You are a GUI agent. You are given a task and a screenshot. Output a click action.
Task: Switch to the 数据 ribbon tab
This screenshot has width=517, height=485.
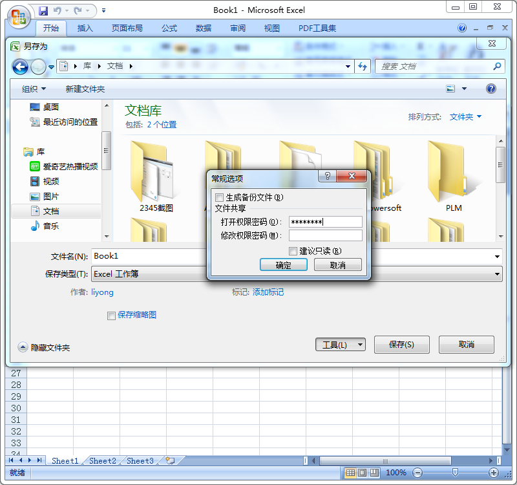204,28
